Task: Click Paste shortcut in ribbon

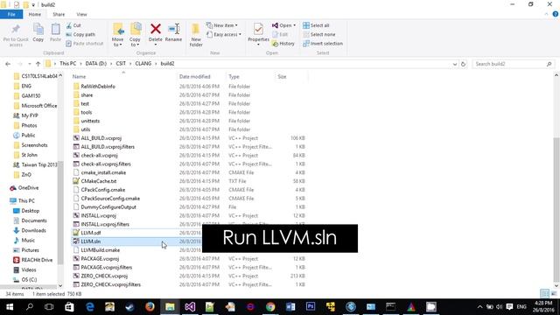Action: [x=85, y=44]
